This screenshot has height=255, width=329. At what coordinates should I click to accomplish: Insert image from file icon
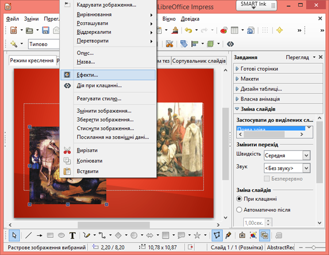click(253, 235)
